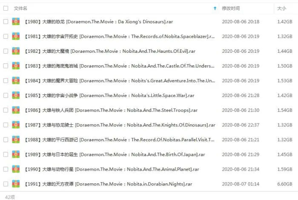Sort by the 修改时间 column header
298x200 pixels.
click(x=231, y=9)
